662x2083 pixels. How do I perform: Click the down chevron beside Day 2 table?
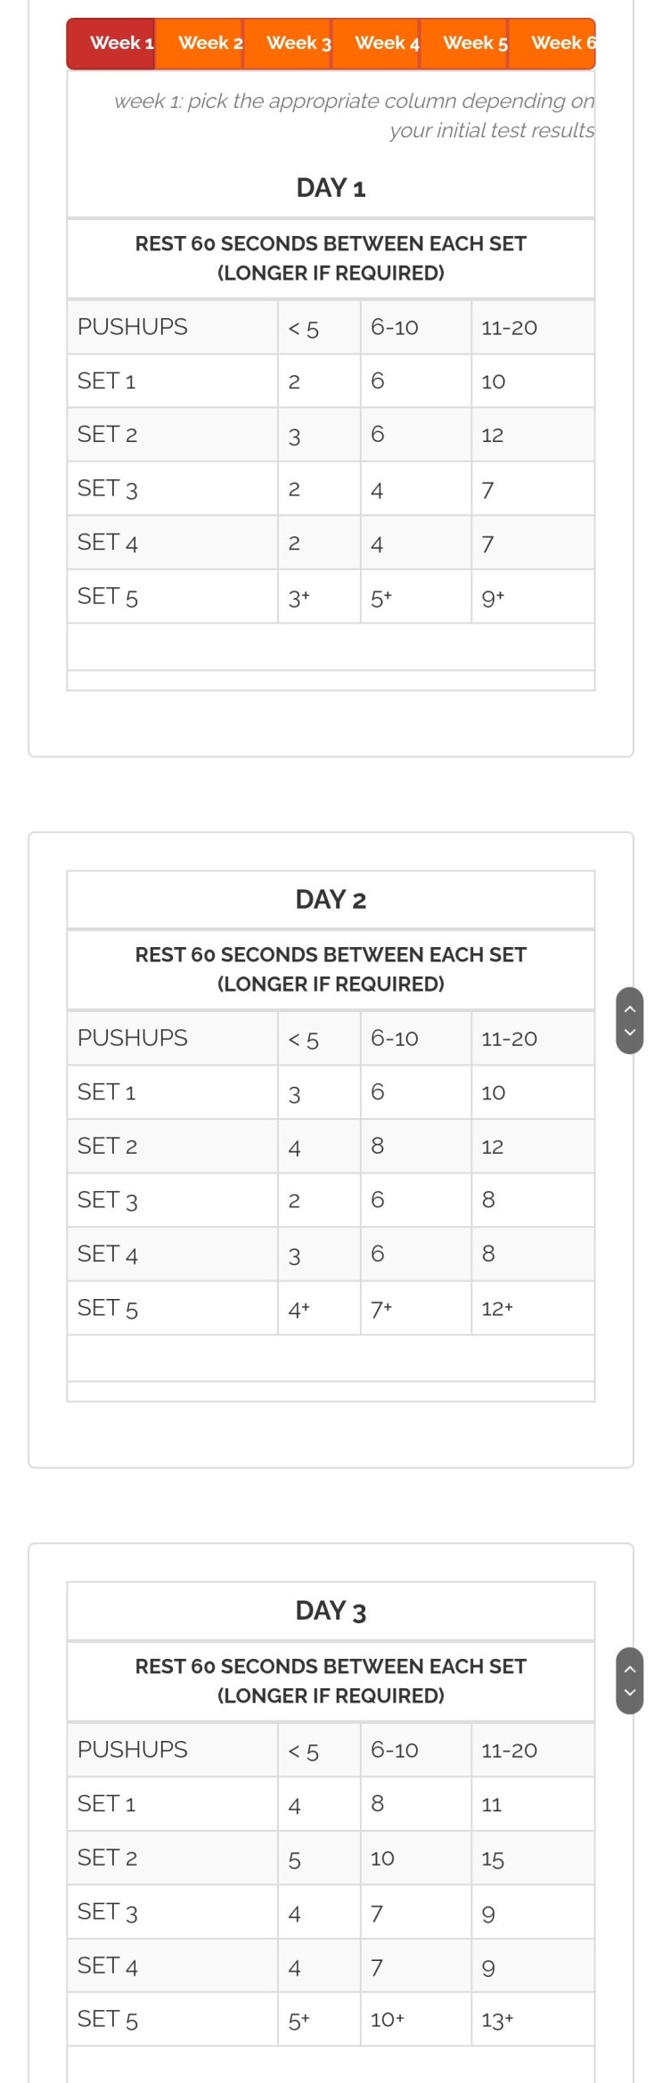click(630, 1033)
